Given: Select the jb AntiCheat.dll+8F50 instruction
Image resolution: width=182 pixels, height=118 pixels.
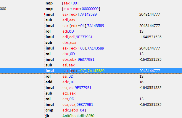Looking at the screenshot, I should pos(91,116).
